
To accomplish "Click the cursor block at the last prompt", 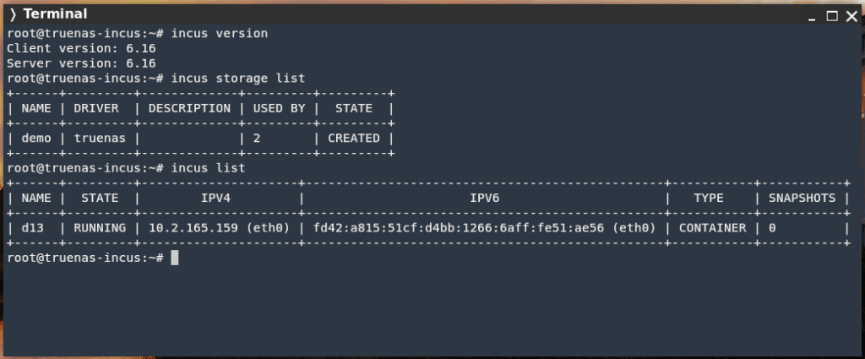I will tap(175, 258).
